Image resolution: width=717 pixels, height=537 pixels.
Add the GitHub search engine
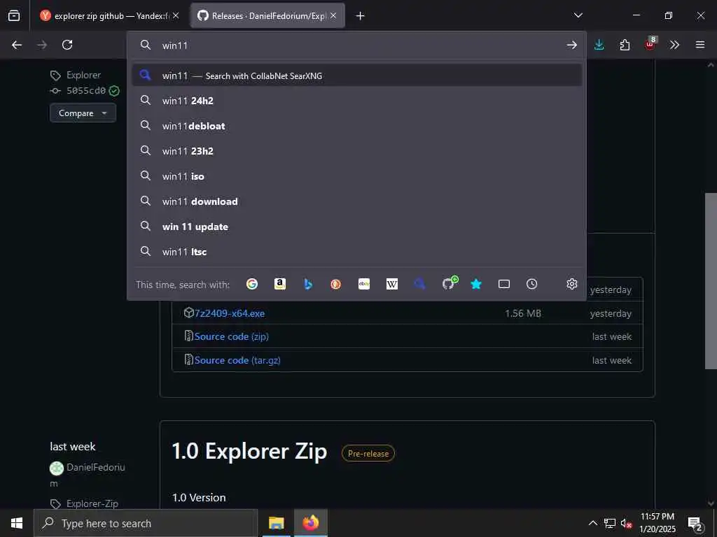[449, 283]
